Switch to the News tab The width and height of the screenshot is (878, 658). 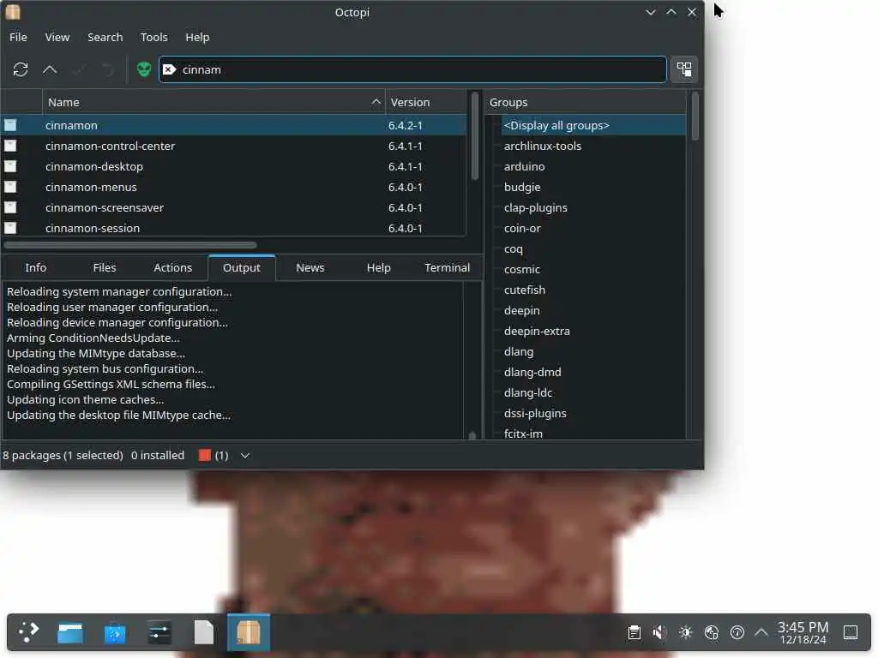[x=310, y=267]
